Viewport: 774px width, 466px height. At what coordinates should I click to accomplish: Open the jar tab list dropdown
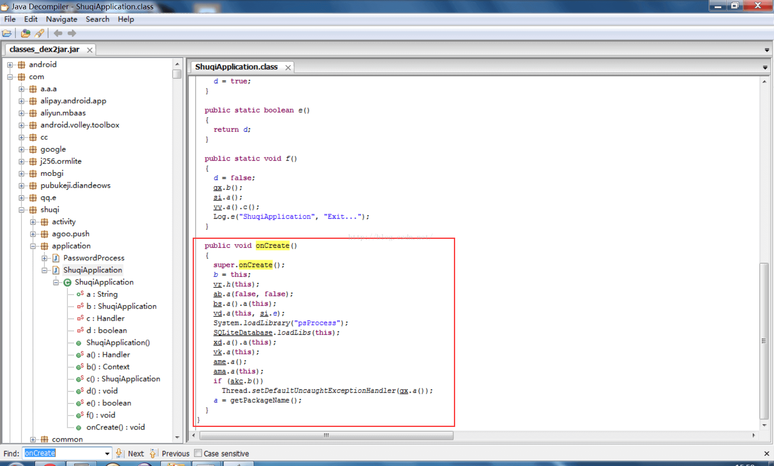(766, 50)
